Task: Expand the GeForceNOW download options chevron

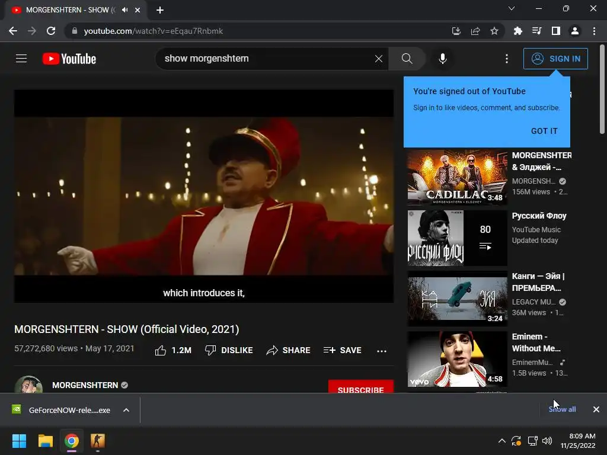Action: pyautogui.click(x=126, y=410)
